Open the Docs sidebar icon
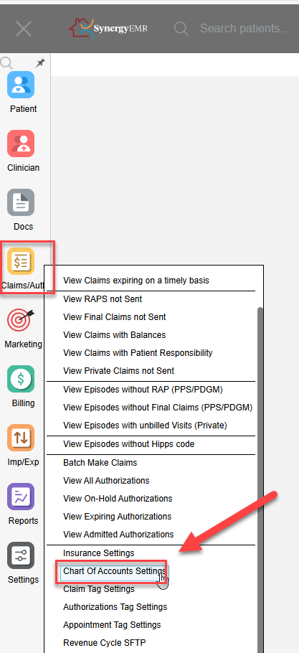The image size is (299, 653). pyautogui.click(x=21, y=202)
